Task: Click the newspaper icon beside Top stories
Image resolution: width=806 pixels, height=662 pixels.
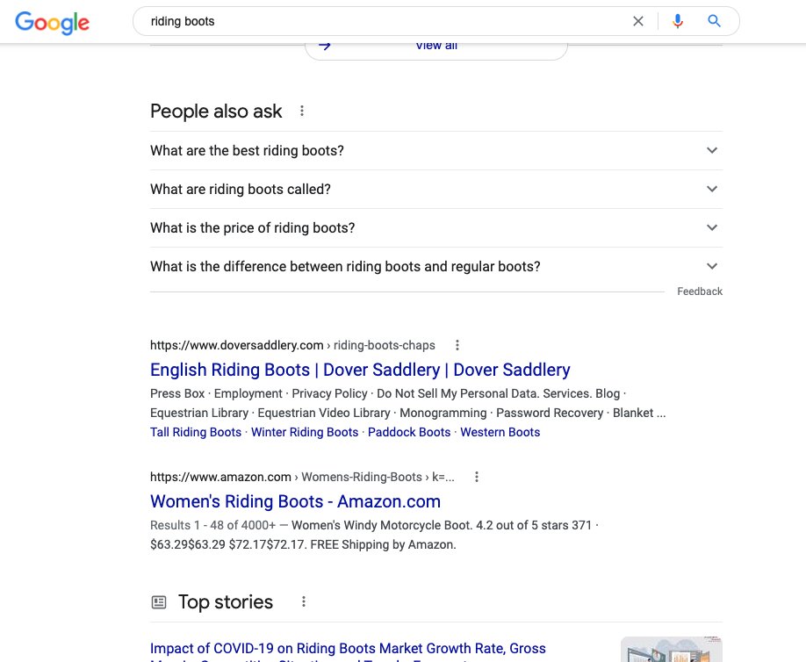Action: click(159, 602)
